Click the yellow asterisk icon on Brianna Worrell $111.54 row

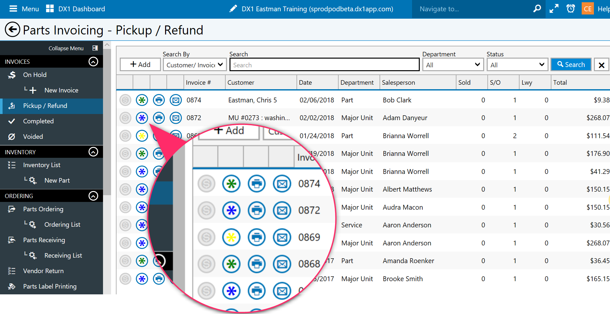[x=142, y=136]
